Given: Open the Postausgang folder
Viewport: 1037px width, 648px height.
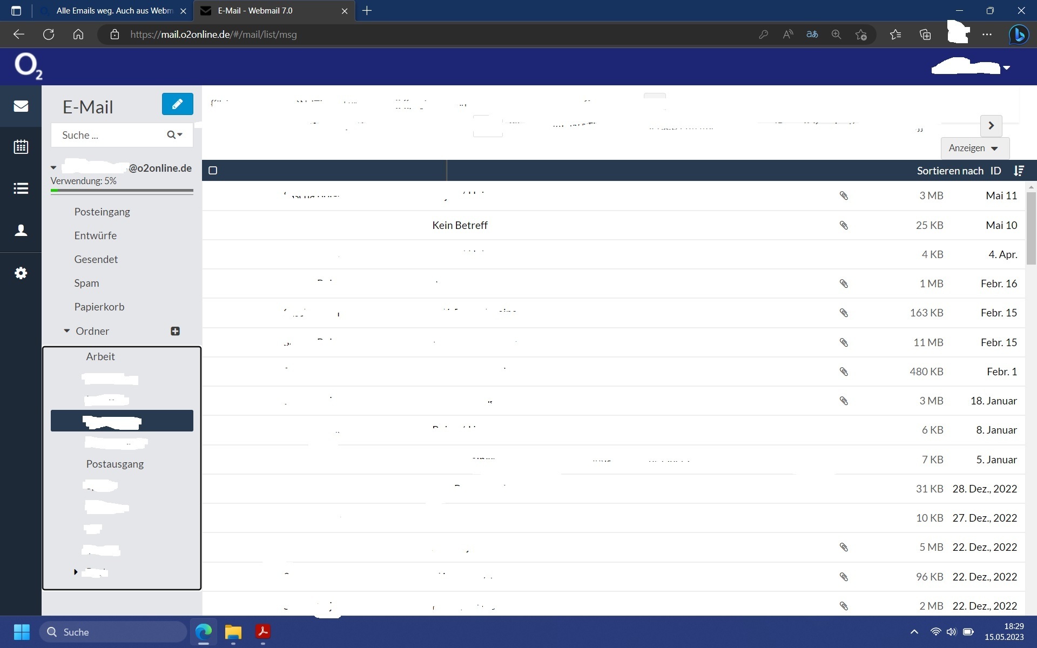Looking at the screenshot, I should tap(115, 464).
